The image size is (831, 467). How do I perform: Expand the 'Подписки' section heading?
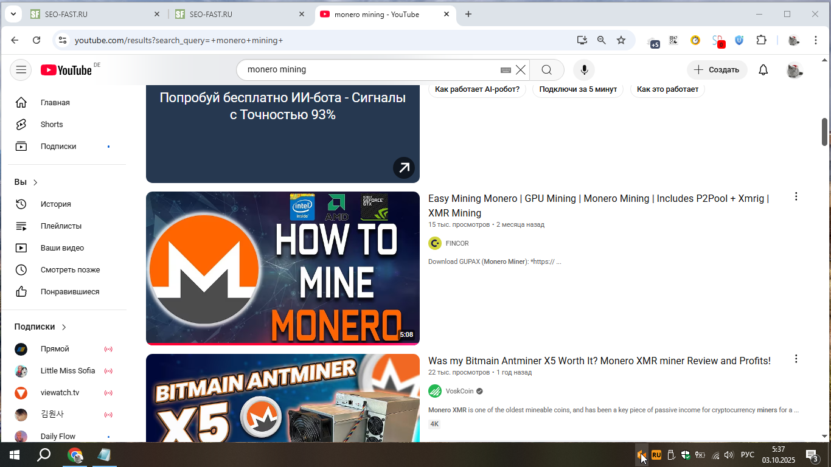[x=40, y=327]
